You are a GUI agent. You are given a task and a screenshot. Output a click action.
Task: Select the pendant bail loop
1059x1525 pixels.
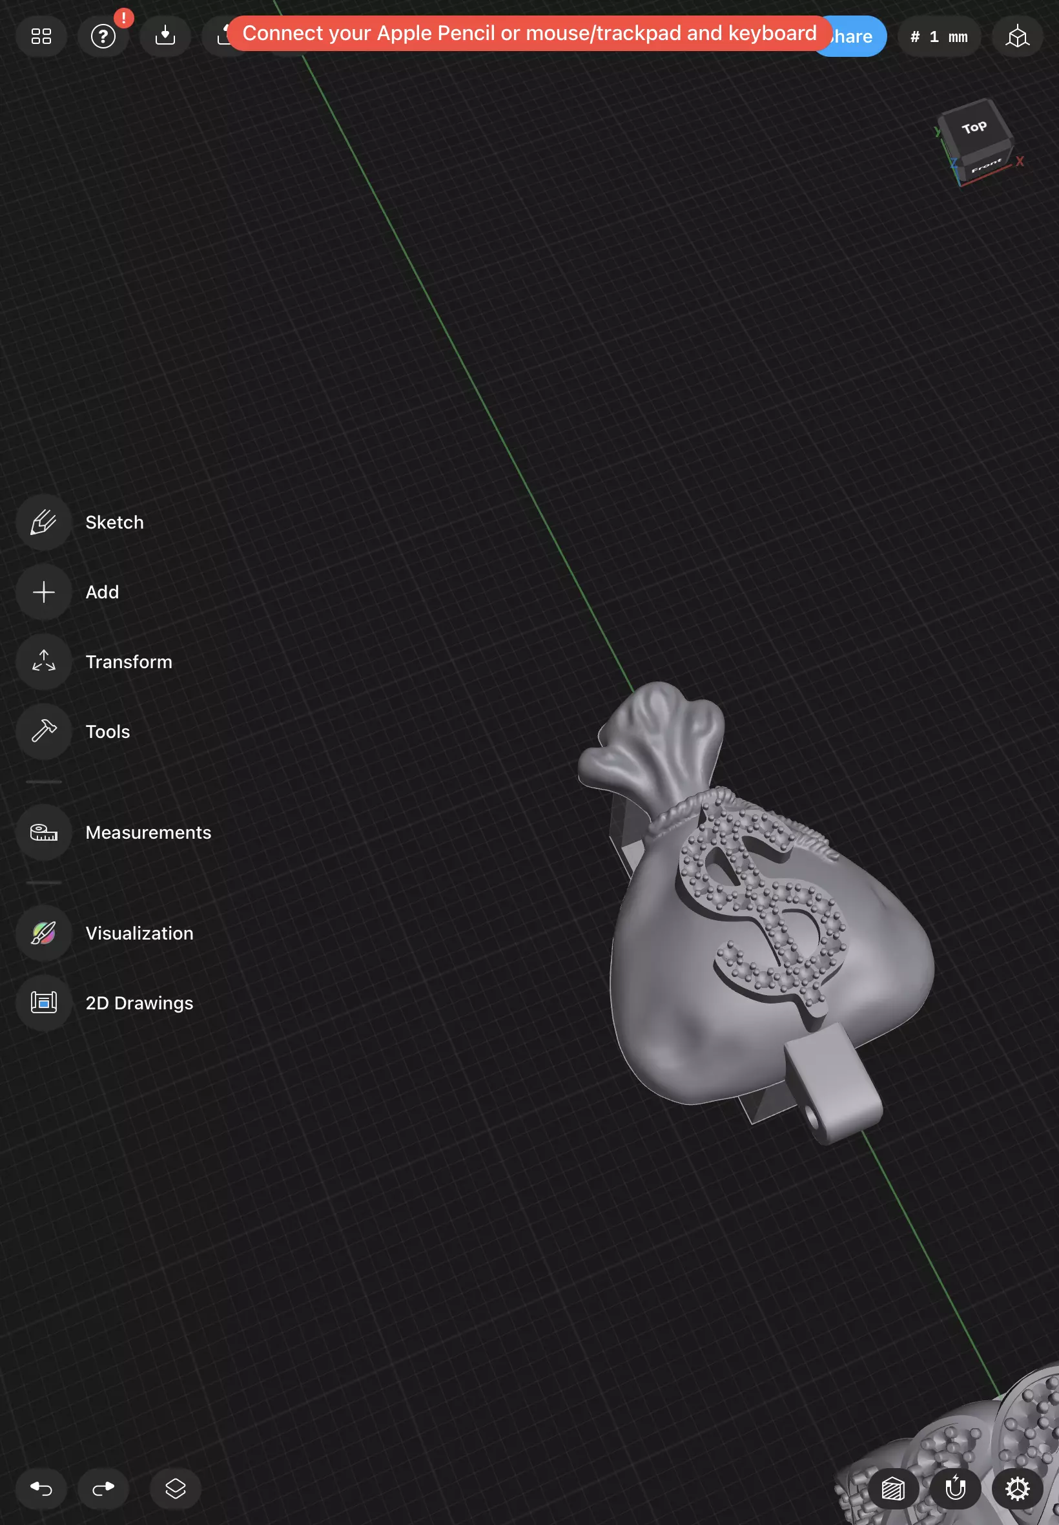(x=833, y=1084)
